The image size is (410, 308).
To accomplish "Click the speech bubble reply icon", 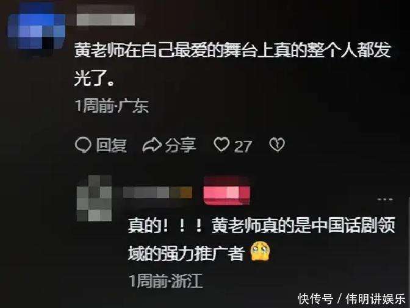I will pos(83,145).
